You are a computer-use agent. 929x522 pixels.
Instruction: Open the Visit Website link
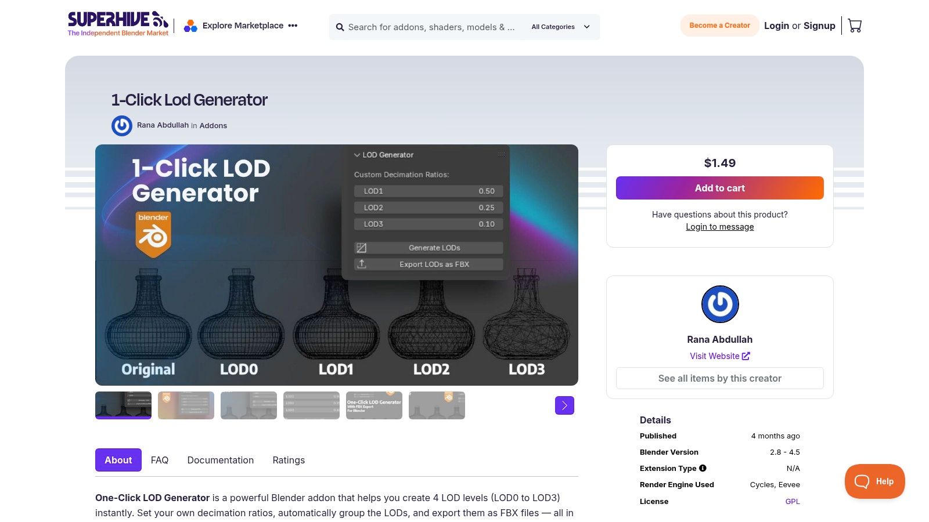(x=719, y=356)
